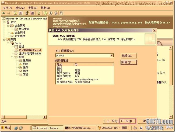Select the 端口 (HTTPS) 443 property row

(x=85, y=76)
